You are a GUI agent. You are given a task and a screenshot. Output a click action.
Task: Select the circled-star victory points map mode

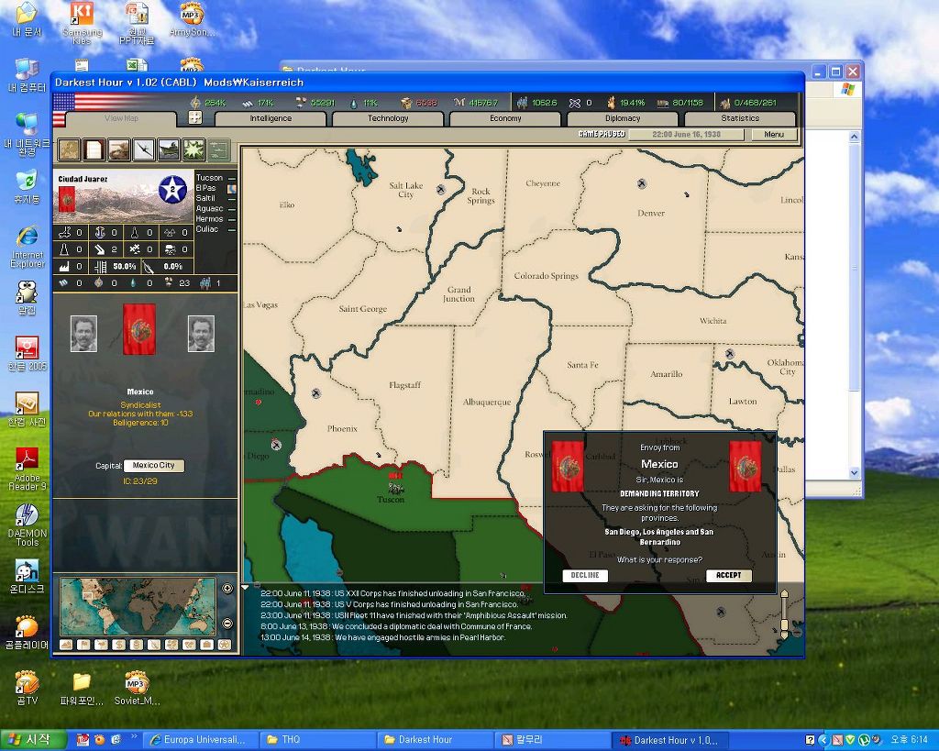pos(225,645)
